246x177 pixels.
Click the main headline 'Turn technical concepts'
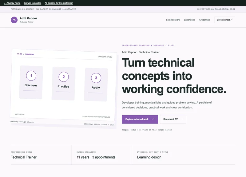(174, 76)
